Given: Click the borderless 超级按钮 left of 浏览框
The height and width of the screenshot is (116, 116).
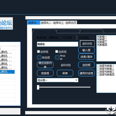Looking at the screenshot, I should click(x=66, y=65).
